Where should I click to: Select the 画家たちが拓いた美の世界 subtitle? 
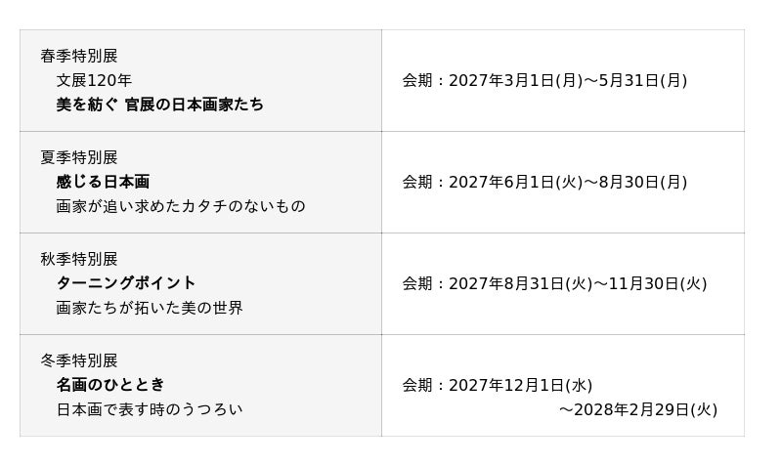coord(150,308)
